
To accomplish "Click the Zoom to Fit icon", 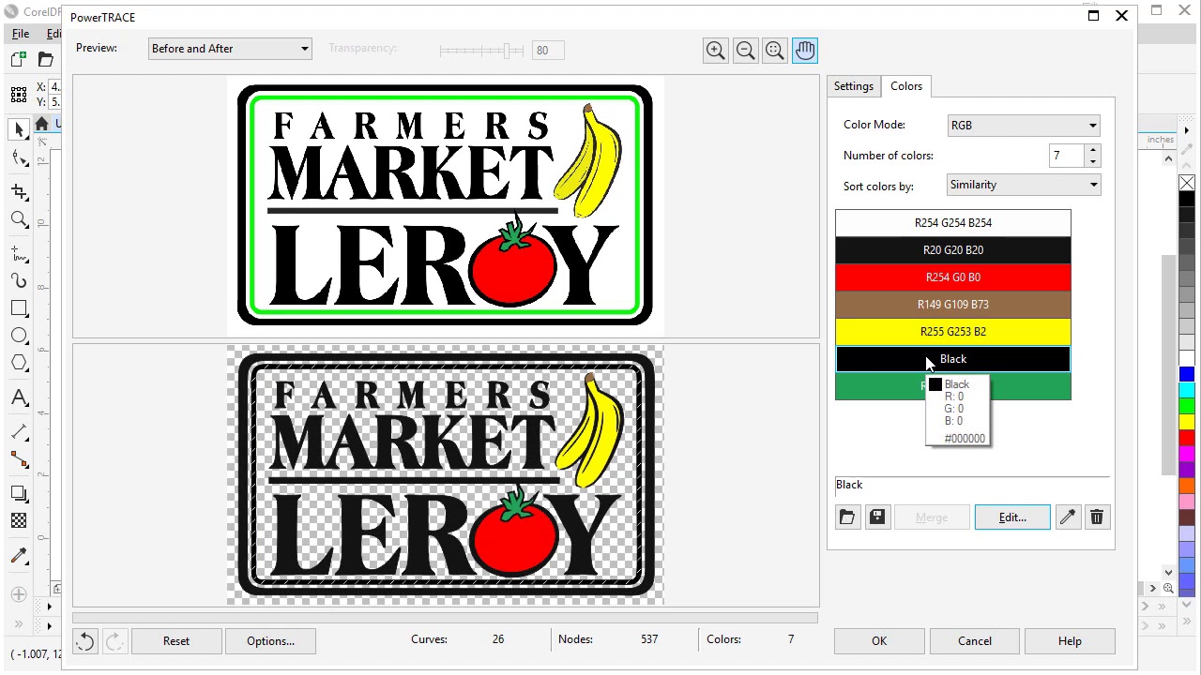I will tap(775, 51).
